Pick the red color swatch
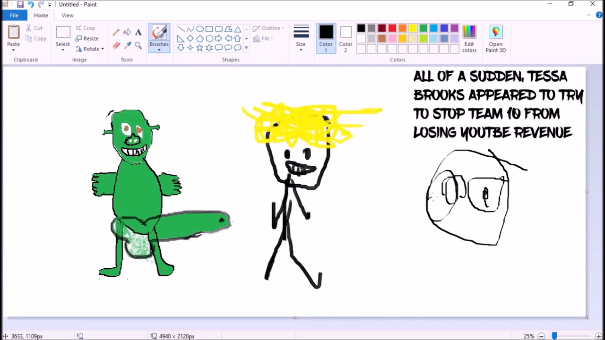This screenshot has width=605, height=340. pos(392,28)
